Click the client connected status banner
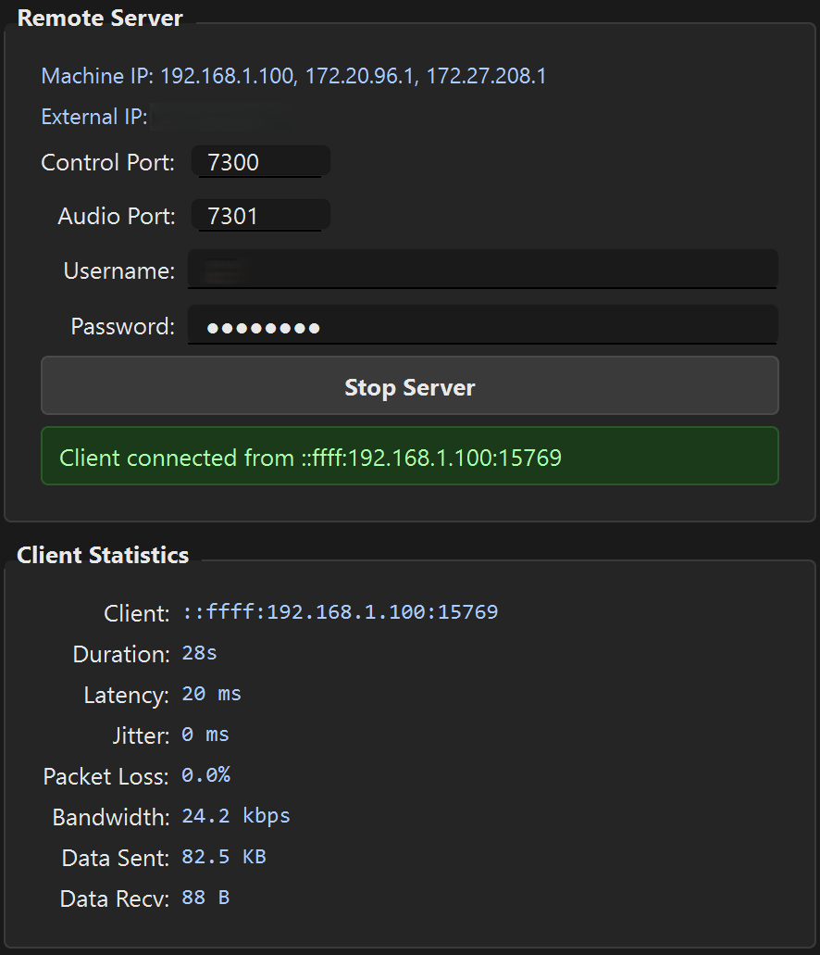820x955 pixels. [x=410, y=456]
